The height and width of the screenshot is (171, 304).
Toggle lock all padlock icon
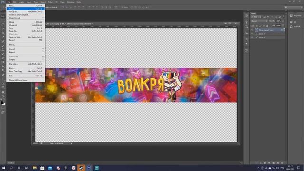[267, 26]
